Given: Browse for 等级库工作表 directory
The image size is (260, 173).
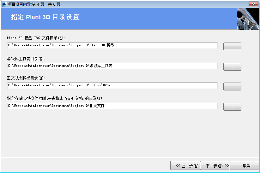Looking at the screenshot, I should click(x=232, y=67).
